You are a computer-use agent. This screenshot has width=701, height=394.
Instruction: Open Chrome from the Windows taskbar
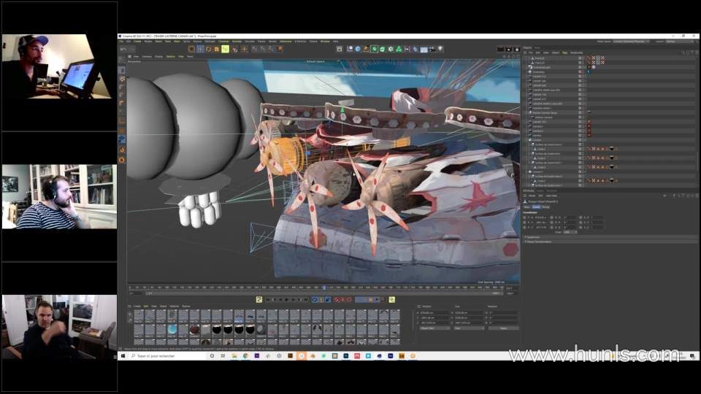coord(245,356)
